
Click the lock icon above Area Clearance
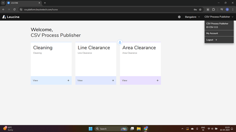pyautogui.click(x=120, y=43)
